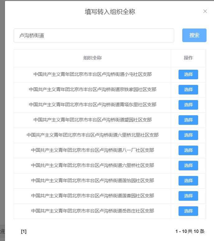Select the 八一厂社区支部 organization
This screenshot has width=214, height=241.
click(188, 150)
